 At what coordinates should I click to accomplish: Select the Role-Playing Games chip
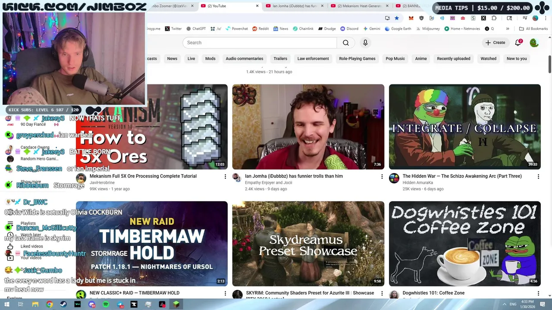point(357,59)
